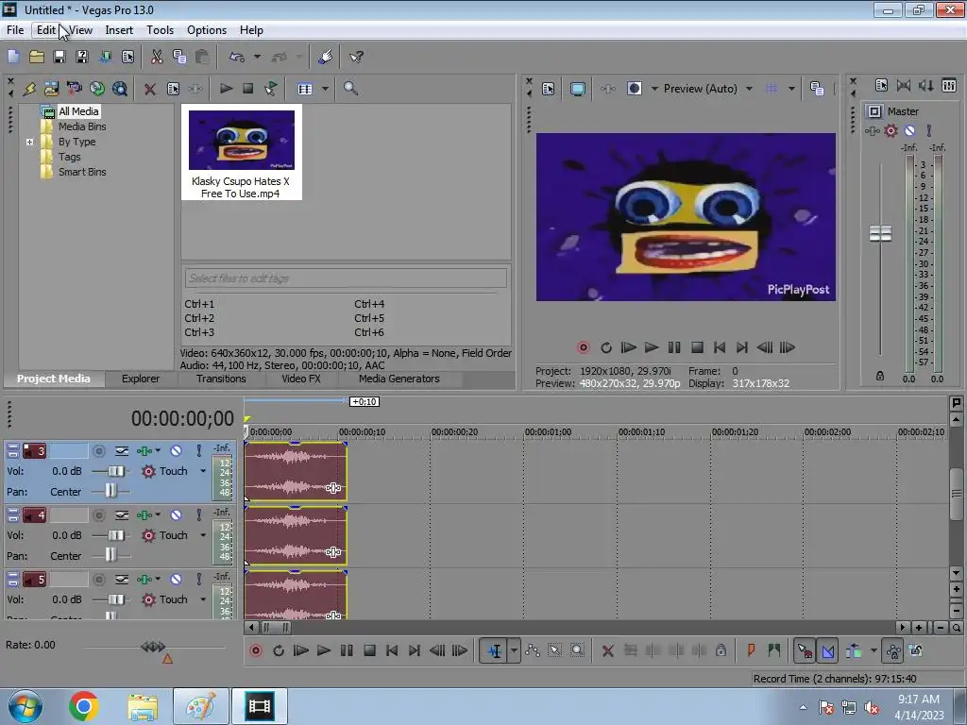Expand the By Type tree node

(29, 142)
